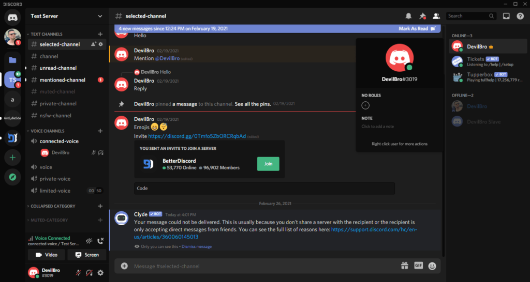
Task: Toggle headphone deafen in user panel
Action: coord(89,272)
